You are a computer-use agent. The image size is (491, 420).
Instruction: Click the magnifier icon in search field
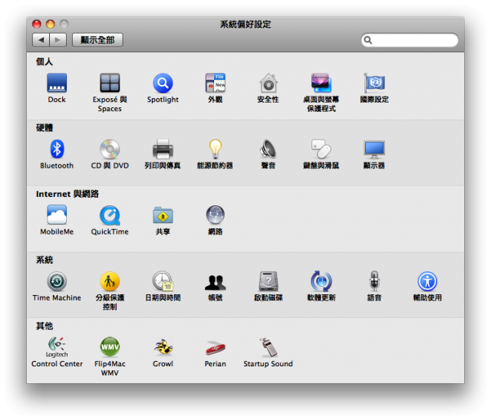[368, 40]
